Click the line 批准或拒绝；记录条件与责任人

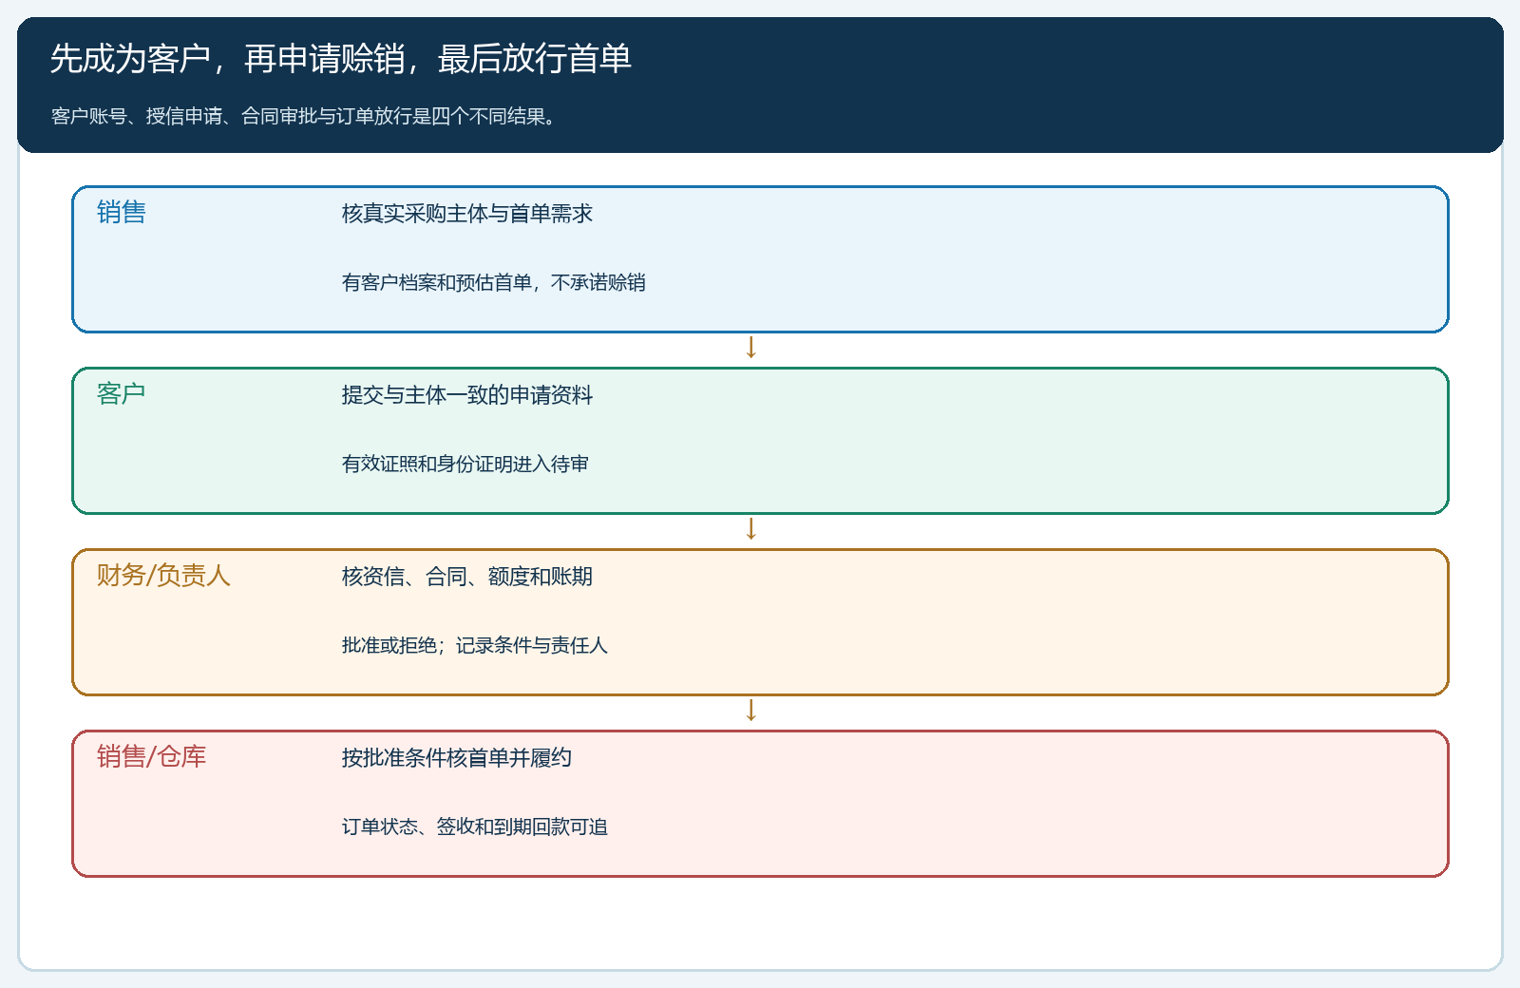coord(474,645)
